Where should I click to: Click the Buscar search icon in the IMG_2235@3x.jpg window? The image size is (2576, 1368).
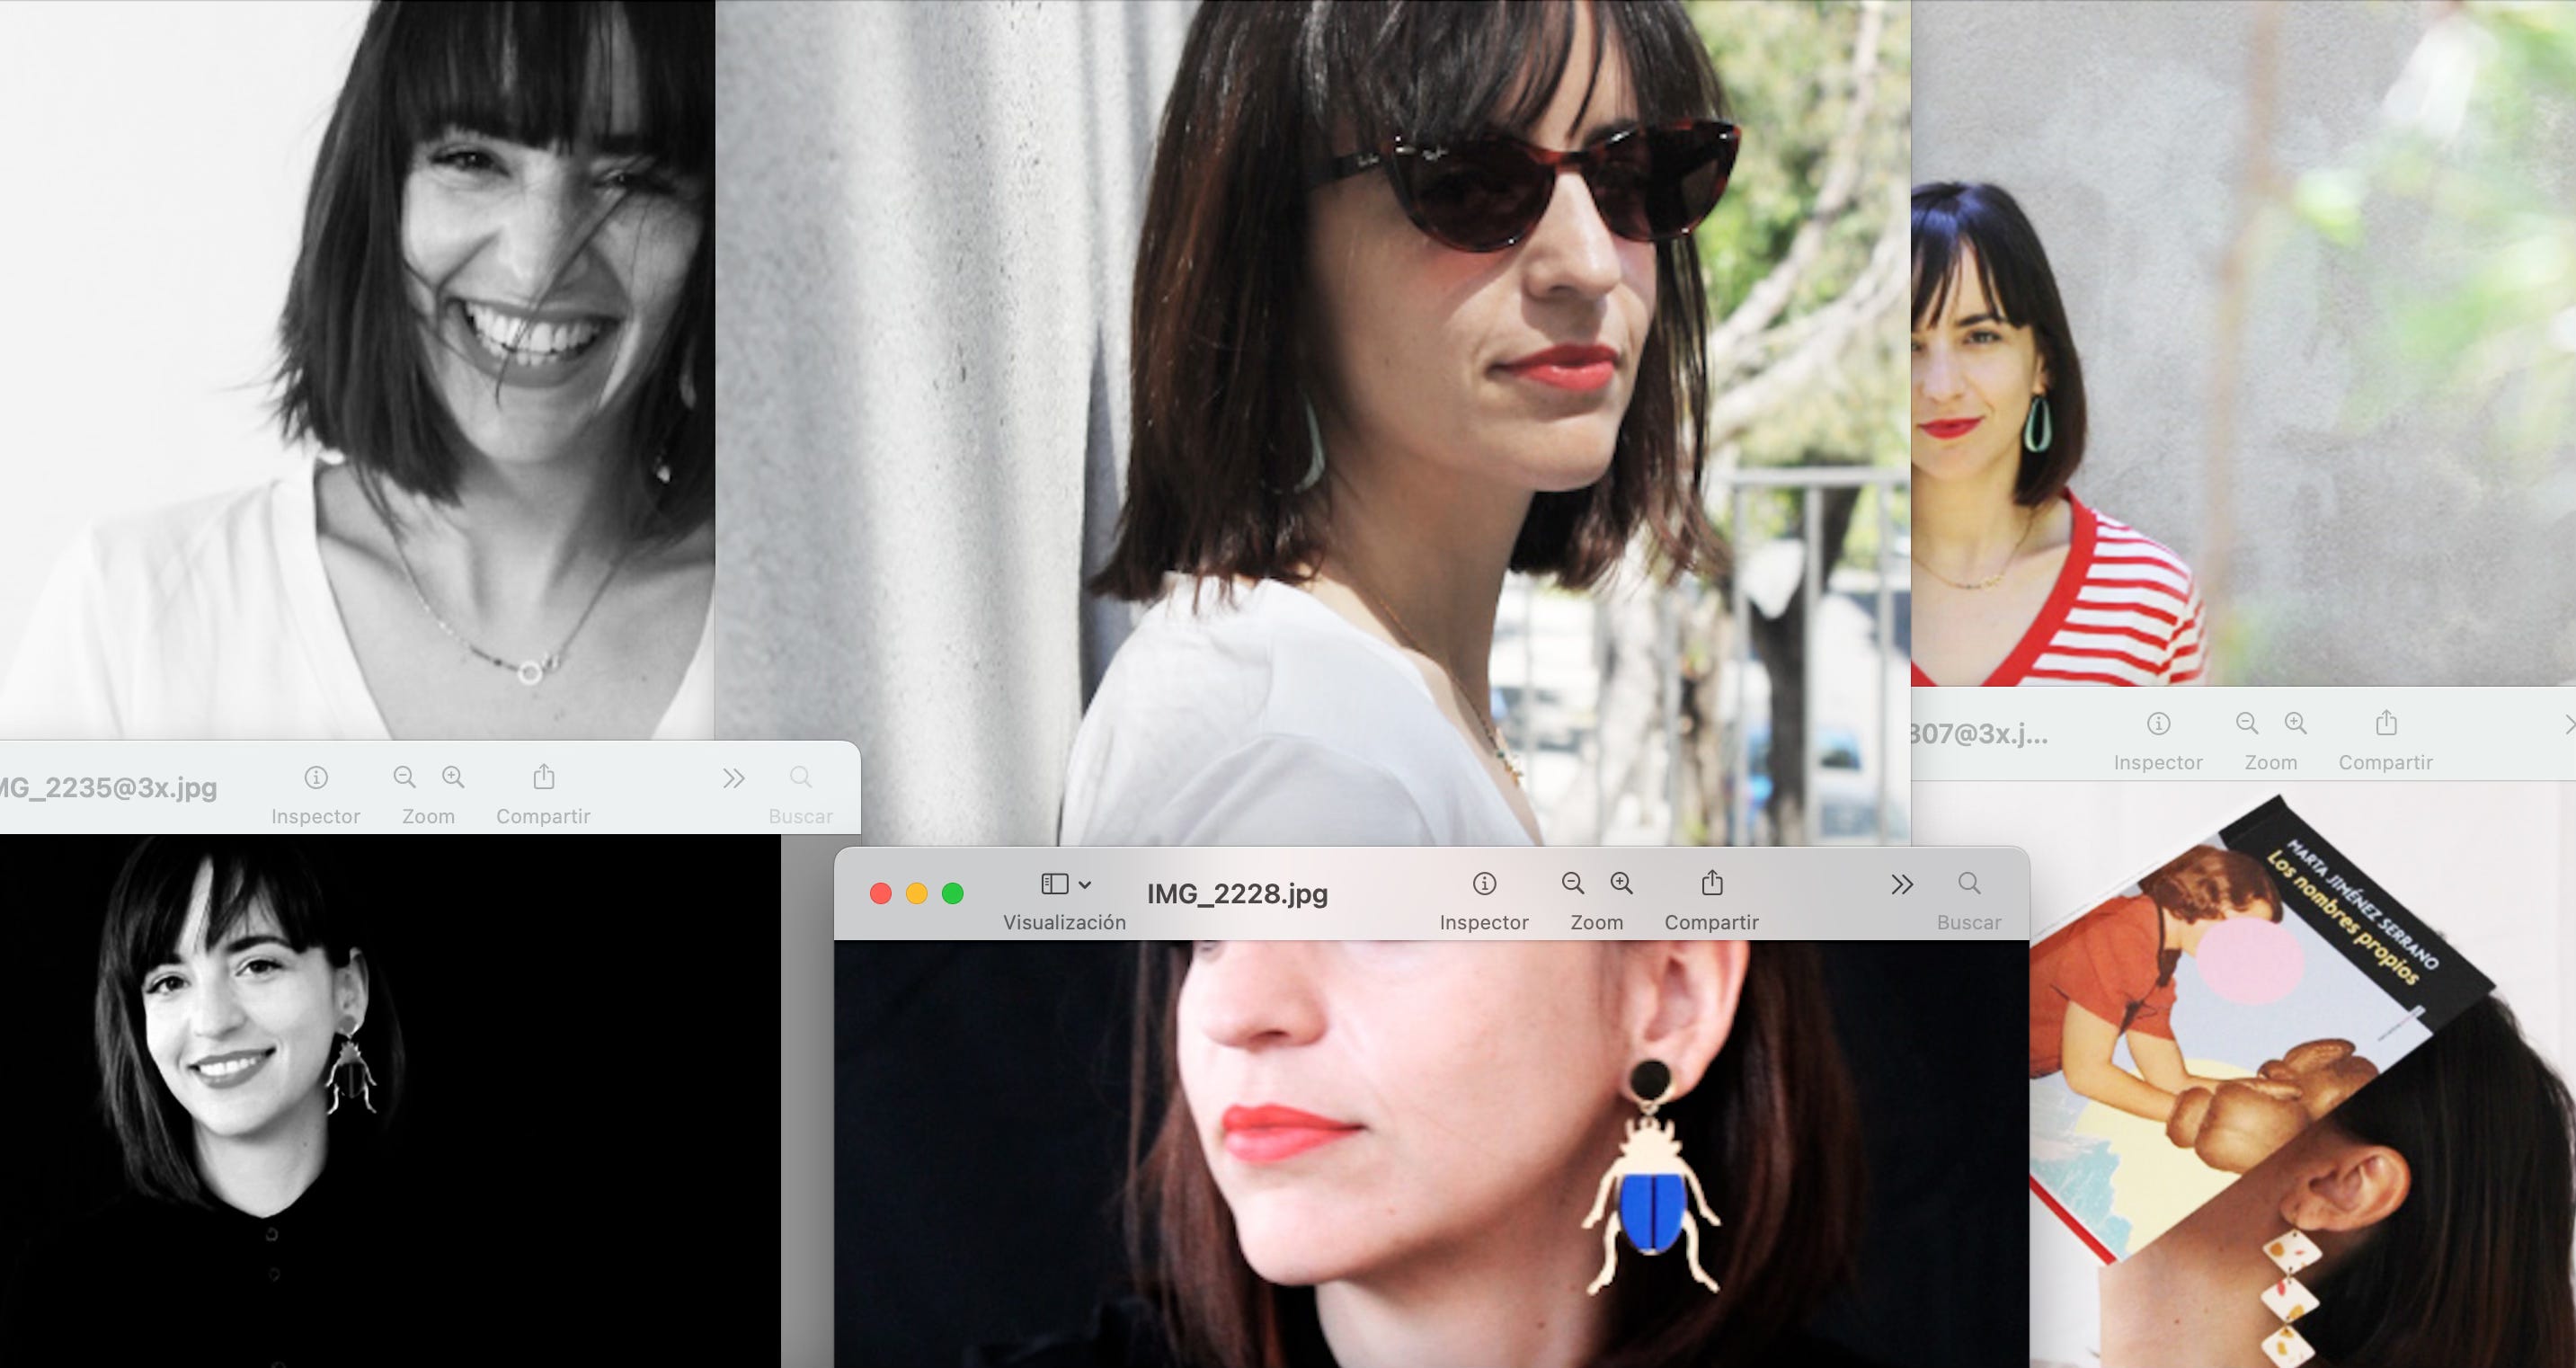801,778
